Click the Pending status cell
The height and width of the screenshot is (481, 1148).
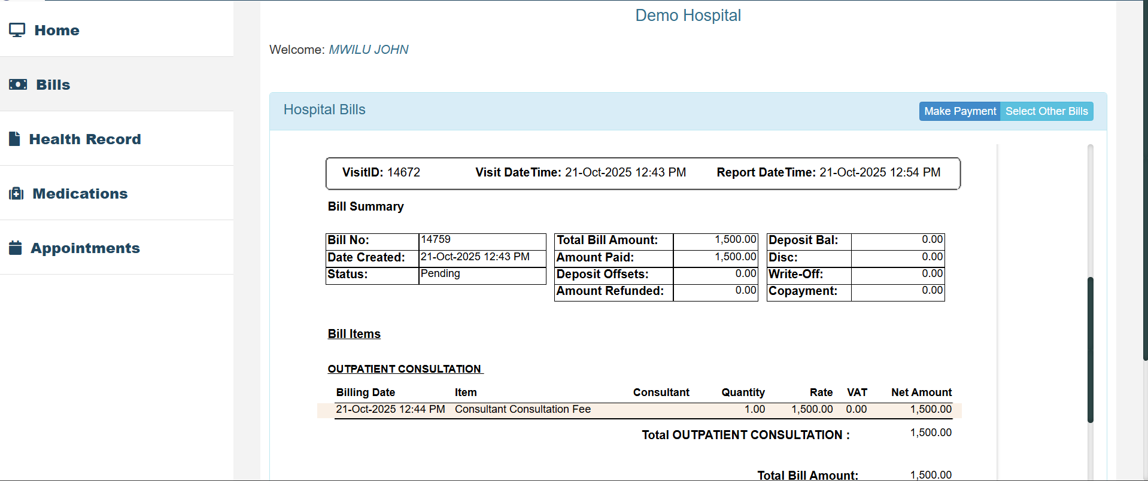441,273
